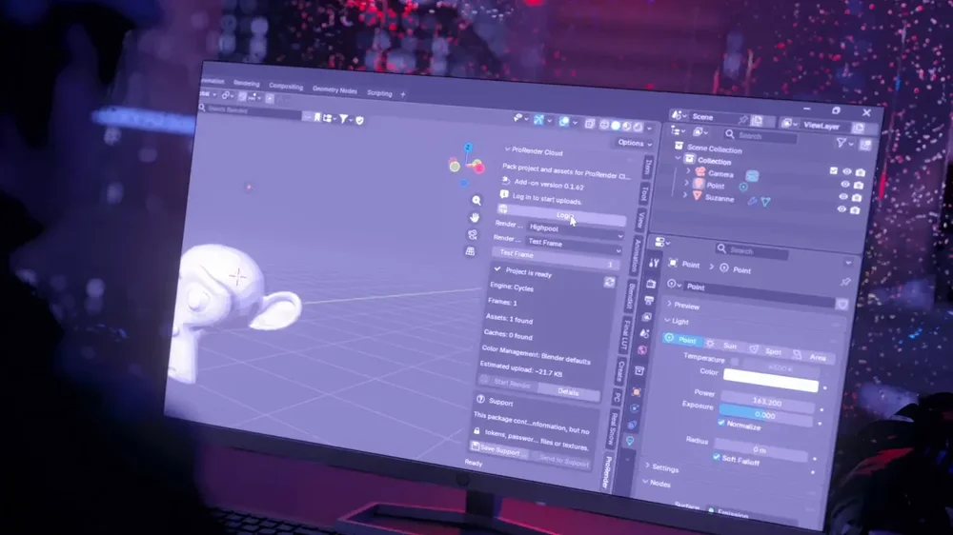Viewport: 953px width, 535px height.
Task: Click the Suzanne mesh icon in outliner
Action: point(698,196)
